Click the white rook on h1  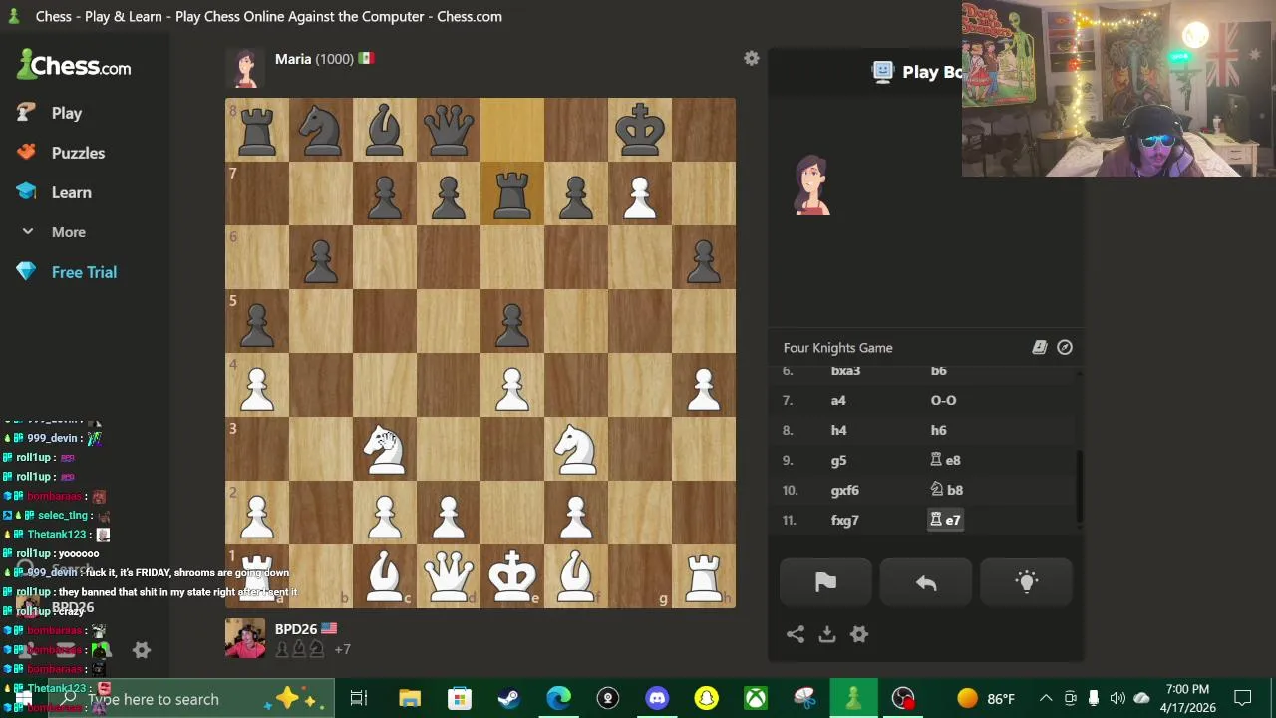click(704, 576)
